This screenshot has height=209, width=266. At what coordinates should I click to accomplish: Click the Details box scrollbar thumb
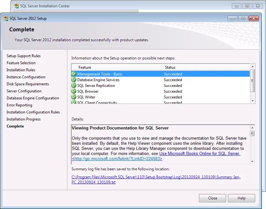tap(252, 133)
